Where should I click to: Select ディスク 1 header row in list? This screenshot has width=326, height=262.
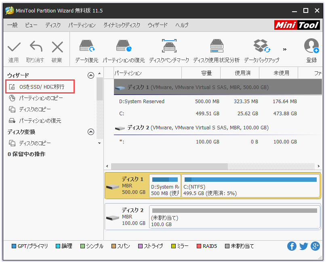218,87
